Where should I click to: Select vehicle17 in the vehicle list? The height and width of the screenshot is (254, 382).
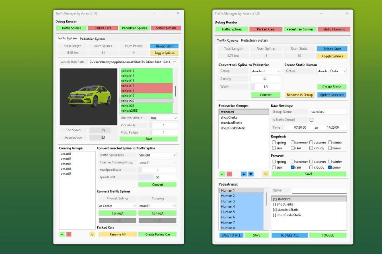point(146,86)
